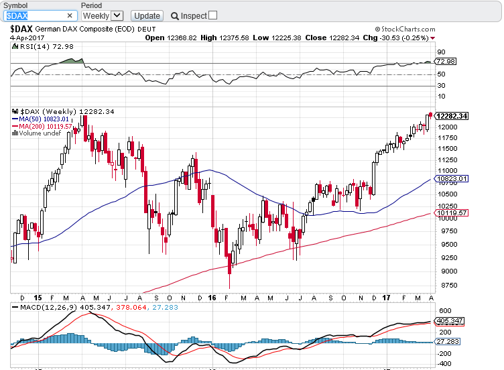Click the blue histogram tag 27.283 on axis
The height and width of the screenshot is (370, 504).
point(448,341)
